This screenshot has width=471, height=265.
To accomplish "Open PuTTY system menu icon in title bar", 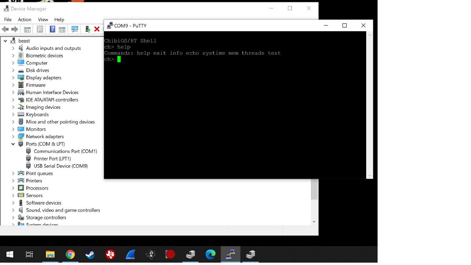I will 110,26.
